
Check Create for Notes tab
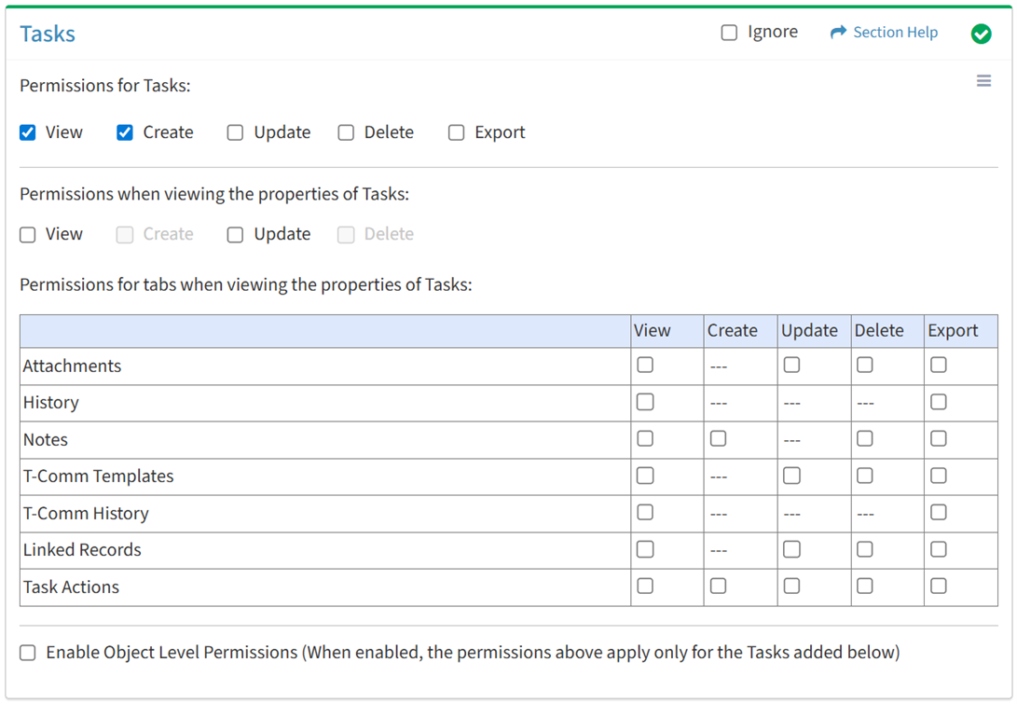(718, 438)
